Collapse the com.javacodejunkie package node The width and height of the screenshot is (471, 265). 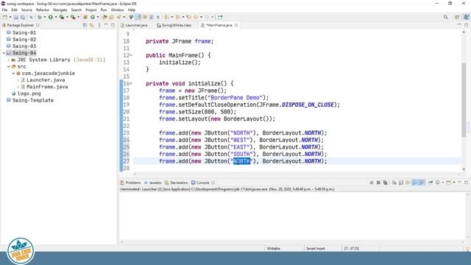pyautogui.click(x=13, y=74)
